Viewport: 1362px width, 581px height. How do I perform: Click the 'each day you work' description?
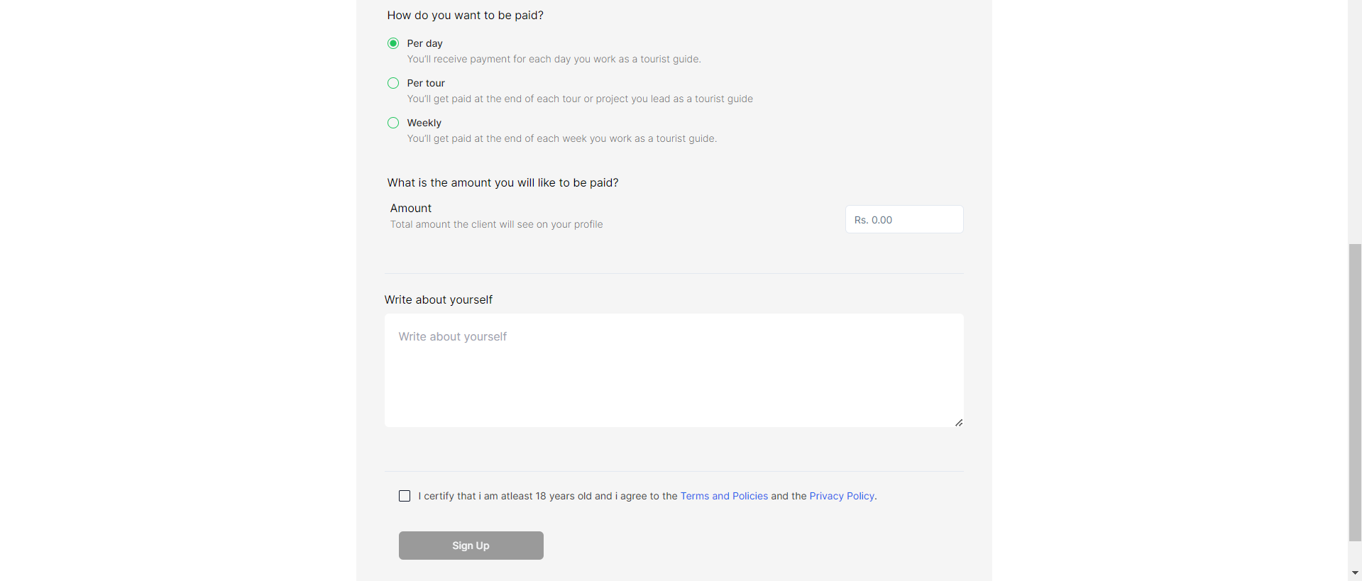pyautogui.click(x=554, y=59)
